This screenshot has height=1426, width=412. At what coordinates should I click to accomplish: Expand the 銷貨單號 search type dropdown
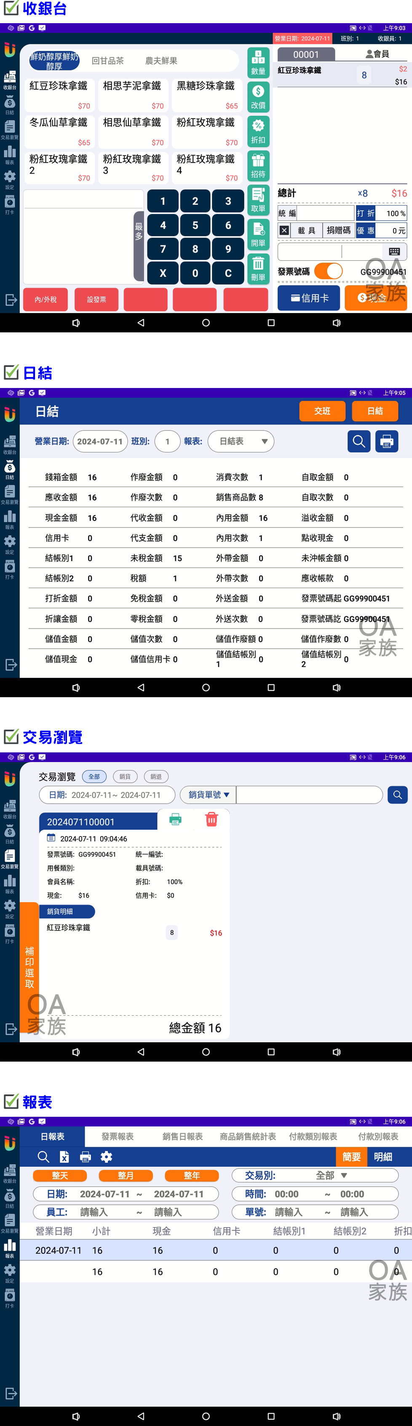pyautogui.click(x=208, y=795)
